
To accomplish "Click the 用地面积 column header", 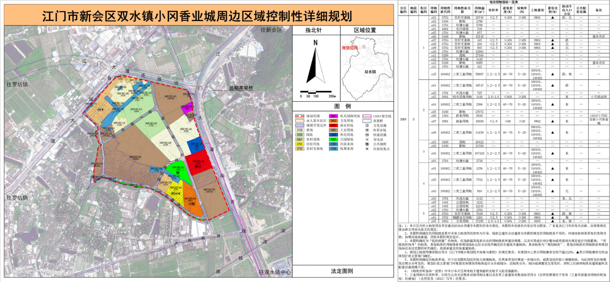I will pos(479,10).
